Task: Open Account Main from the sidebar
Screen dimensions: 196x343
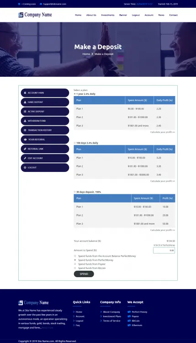Action: point(45,93)
